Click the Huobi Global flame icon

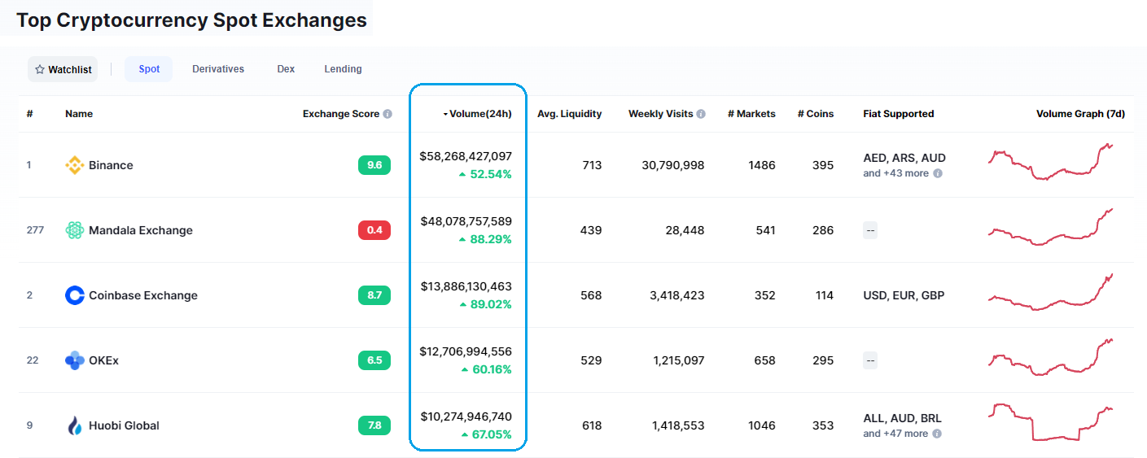click(74, 425)
